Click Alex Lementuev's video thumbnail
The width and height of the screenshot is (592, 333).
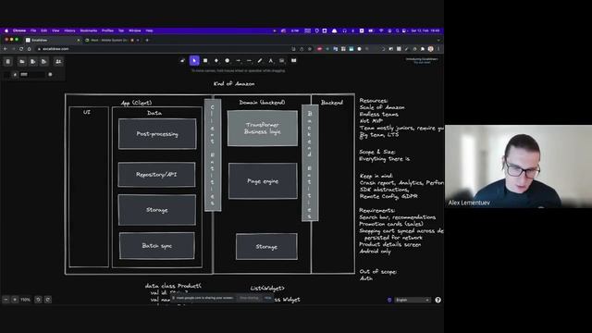518,166
